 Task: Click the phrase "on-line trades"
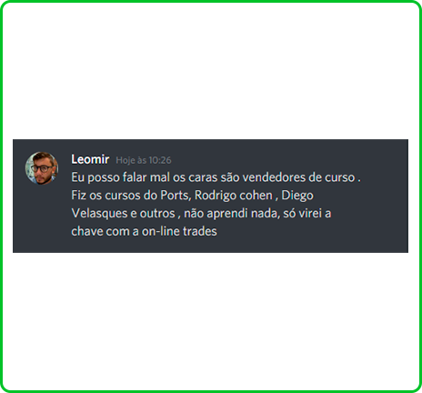(x=179, y=231)
